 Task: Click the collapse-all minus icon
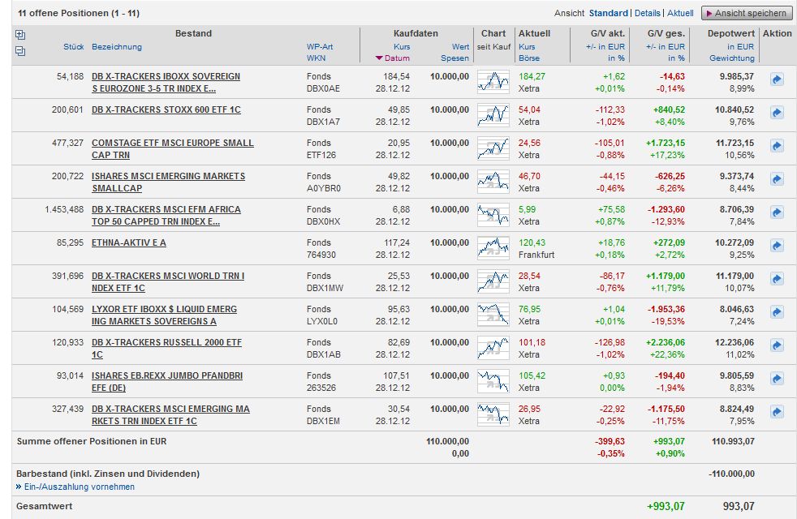[20, 50]
